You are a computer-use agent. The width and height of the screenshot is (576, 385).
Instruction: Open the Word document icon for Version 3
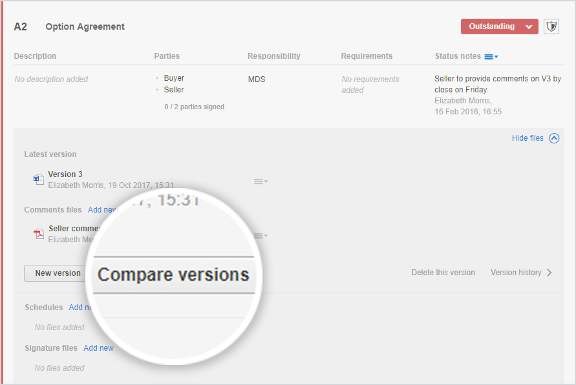(39, 180)
